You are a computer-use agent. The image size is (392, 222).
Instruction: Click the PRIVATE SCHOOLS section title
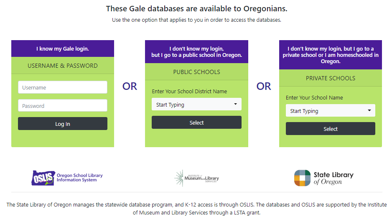tap(331, 78)
